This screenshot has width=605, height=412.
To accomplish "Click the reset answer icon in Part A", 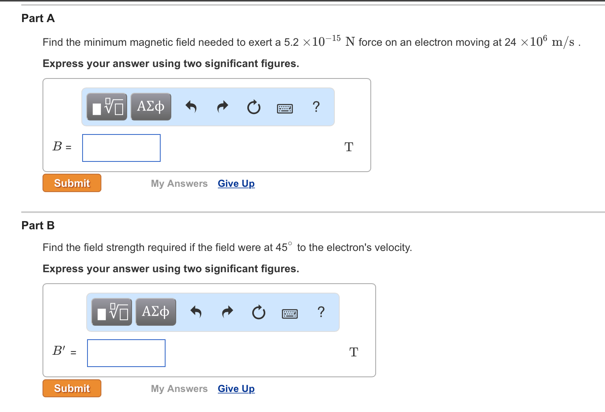I will point(253,107).
